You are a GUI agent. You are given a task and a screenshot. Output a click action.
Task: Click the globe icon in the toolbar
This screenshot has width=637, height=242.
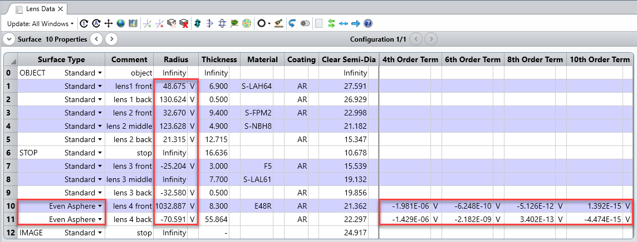[120, 24]
